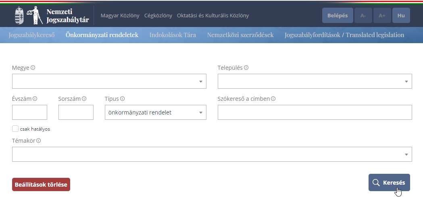
Task: Click the info icon beside Sorszám
Action: click(x=84, y=99)
